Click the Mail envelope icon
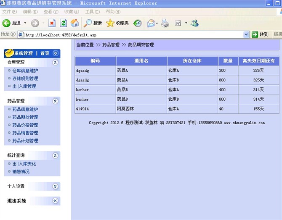 (151, 23)
